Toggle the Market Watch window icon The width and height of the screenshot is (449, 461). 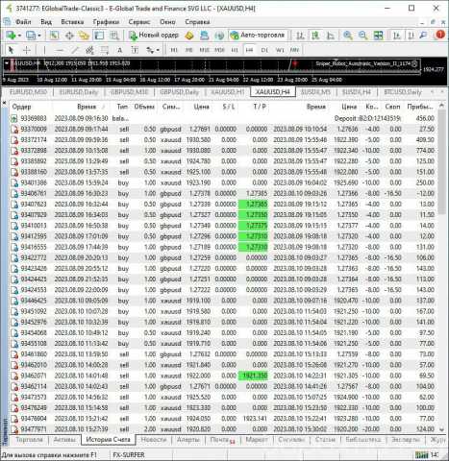(x=54, y=36)
